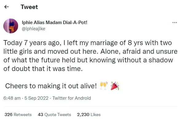Click the 5 Sep 2022 date
This screenshot has width=181, height=121.
coord(36,98)
